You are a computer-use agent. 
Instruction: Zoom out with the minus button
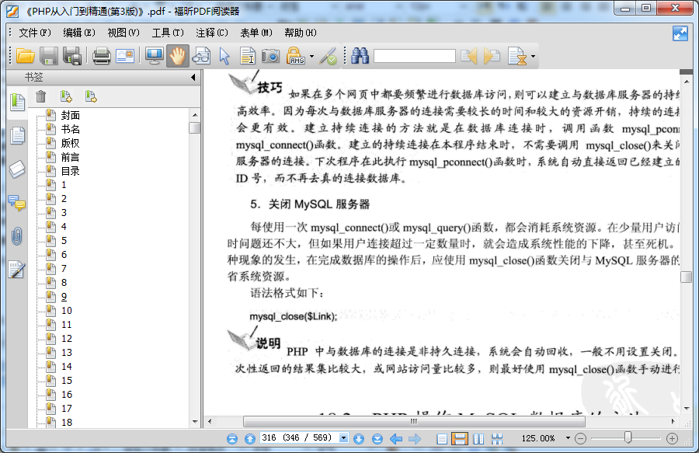tap(580, 439)
